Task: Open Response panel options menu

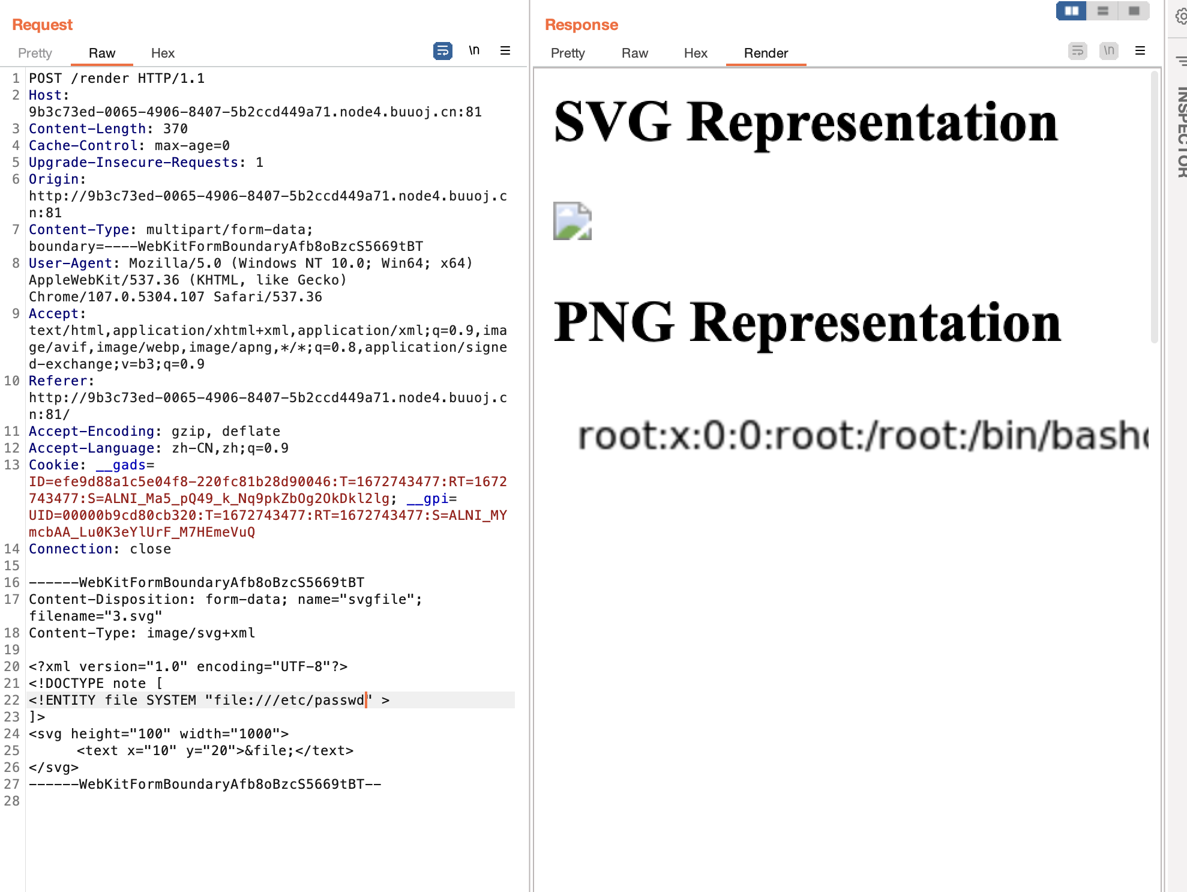Action: click(1140, 51)
